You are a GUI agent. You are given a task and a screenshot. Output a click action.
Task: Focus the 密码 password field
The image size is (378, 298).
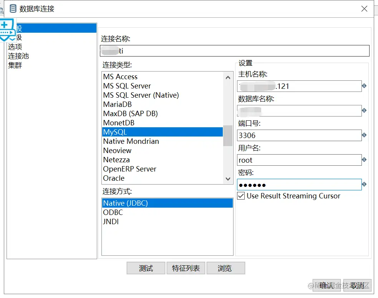299,185
